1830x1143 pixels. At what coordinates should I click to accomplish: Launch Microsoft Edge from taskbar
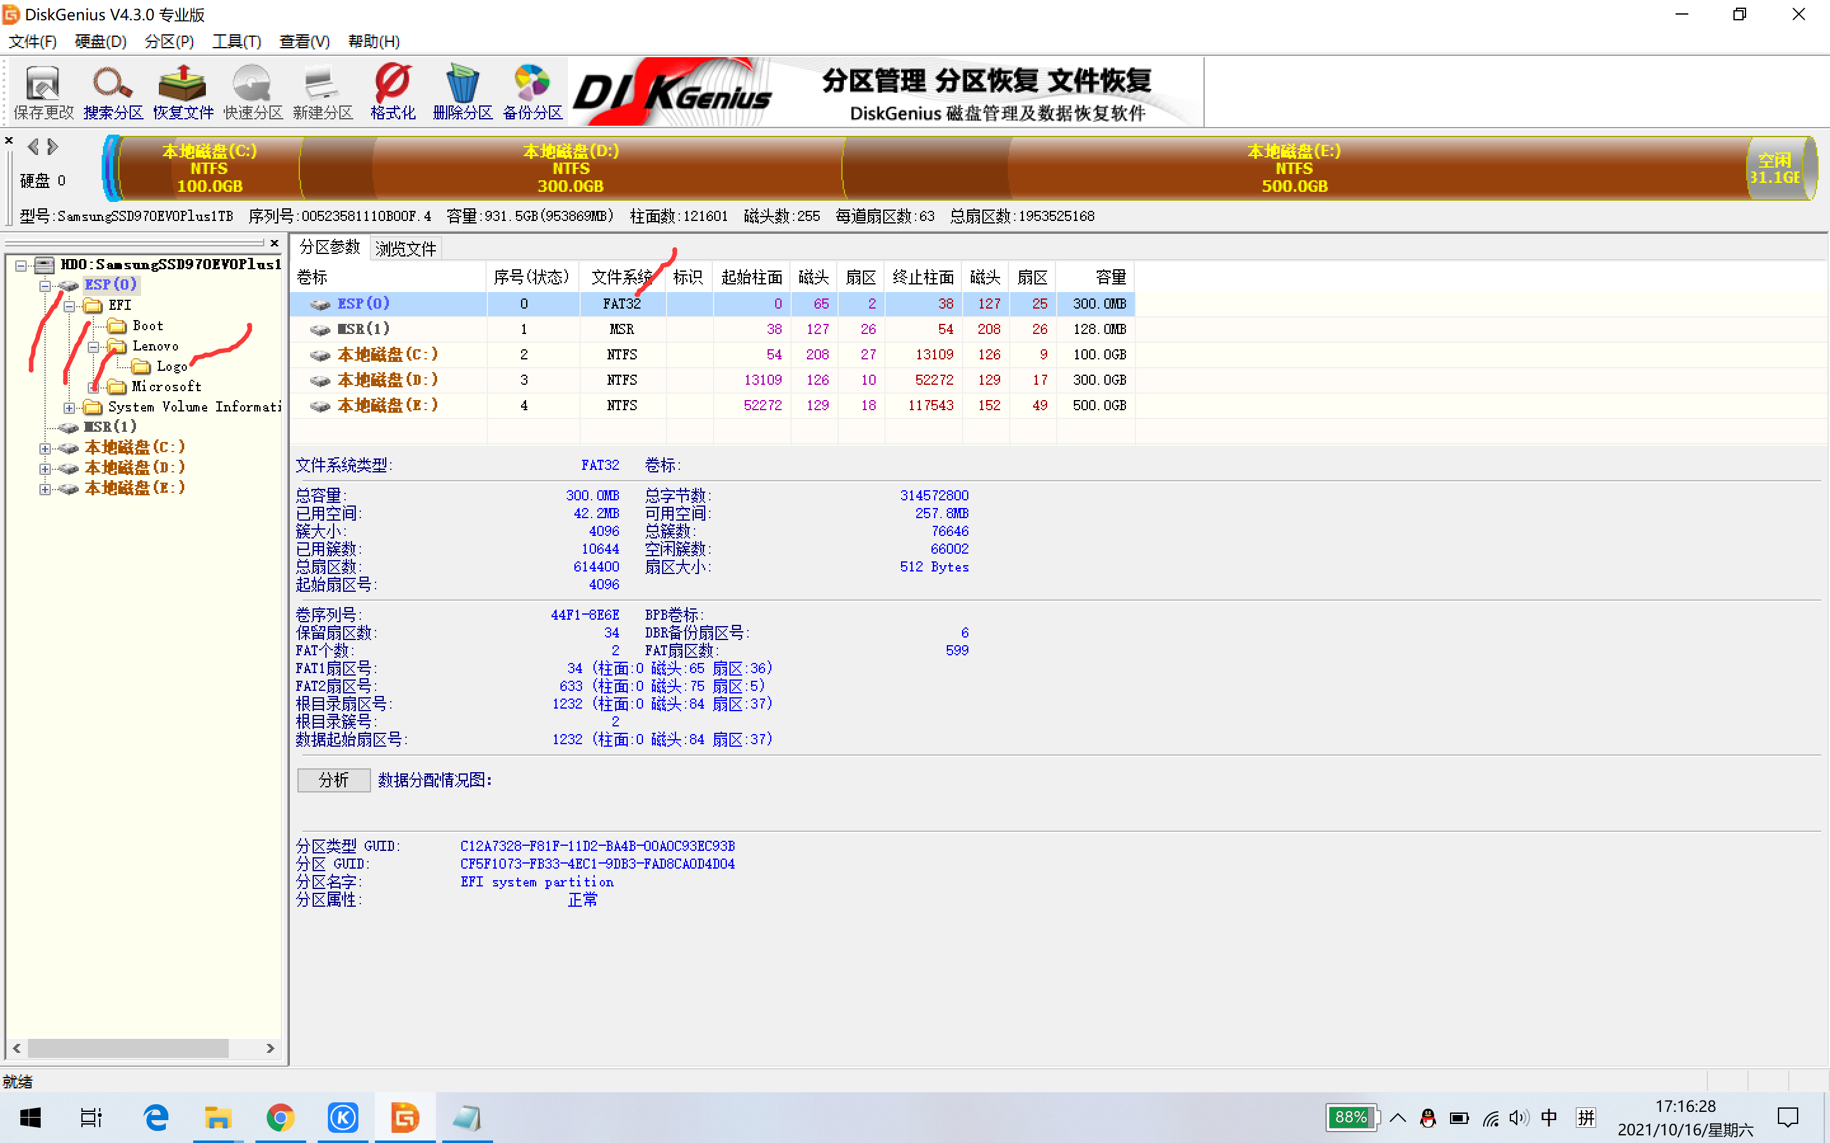pyautogui.click(x=156, y=1118)
